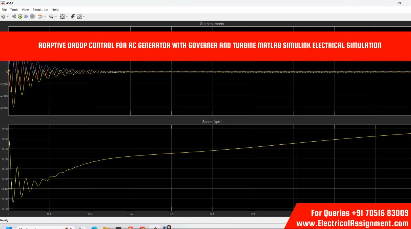Expand the Configuration Properties dropdown arrow
This screenshot has height=229, width=411.
8,16
